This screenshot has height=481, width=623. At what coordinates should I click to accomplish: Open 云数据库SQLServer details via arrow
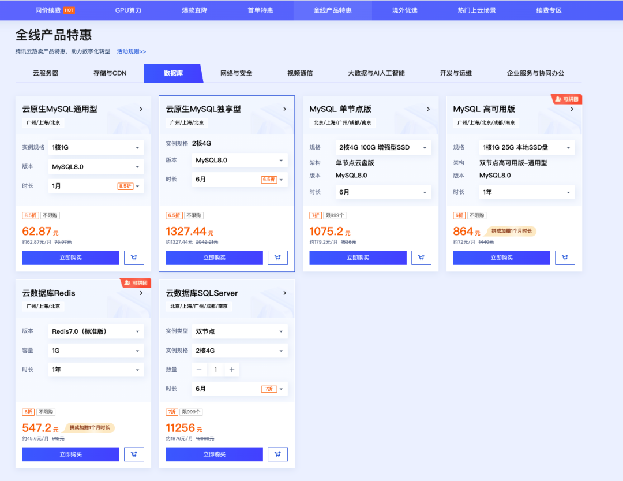click(285, 293)
